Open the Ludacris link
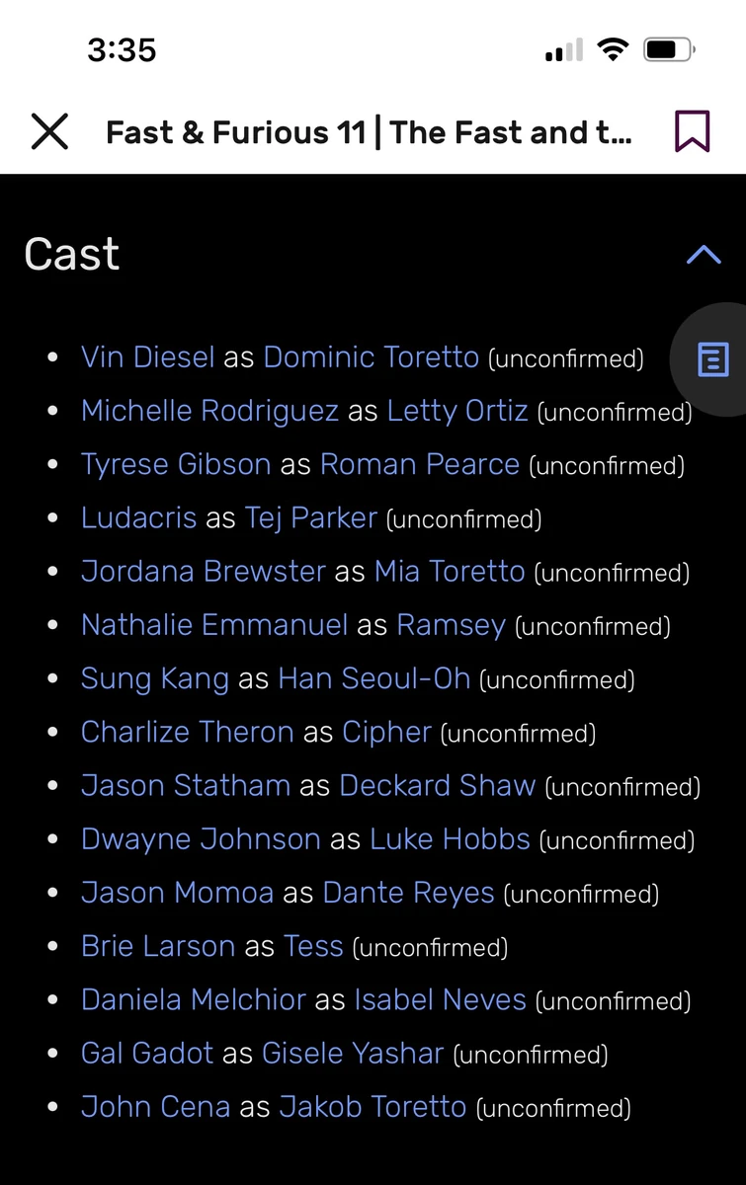 coord(138,516)
